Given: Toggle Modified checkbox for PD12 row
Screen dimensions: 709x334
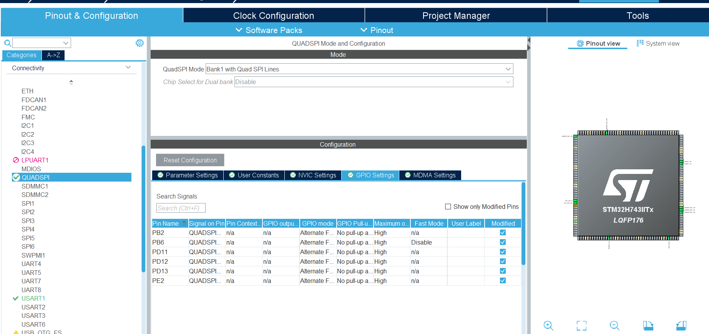Looking at the screenshot, I should (x=503, y=261).
